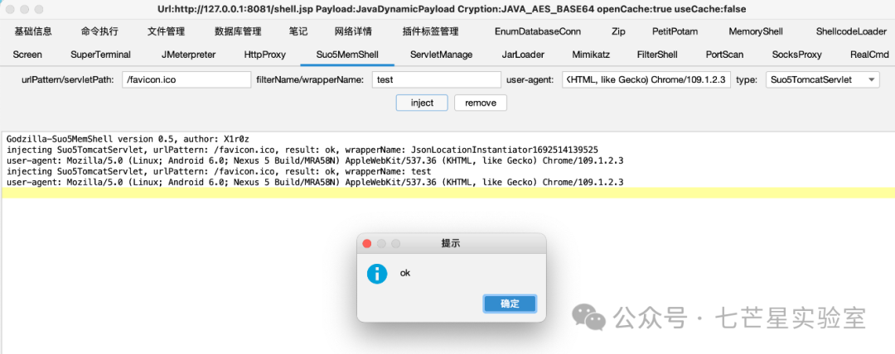Select the Suo5MemShell tab
The width and height of the screenshot is (895, 354).
point(347,55)
